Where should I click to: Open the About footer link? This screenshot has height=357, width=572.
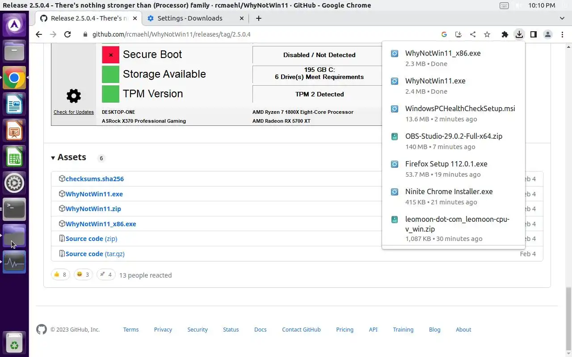pos(463,329)
